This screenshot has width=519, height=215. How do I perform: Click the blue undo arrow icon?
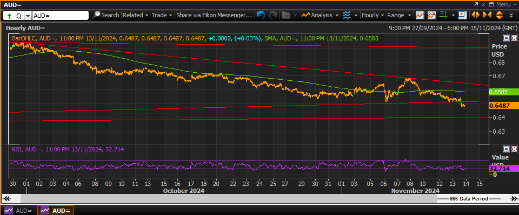pyautogui.click(x=261, y=15)
